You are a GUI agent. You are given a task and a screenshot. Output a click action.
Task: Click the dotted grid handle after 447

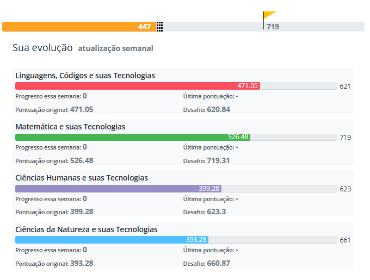pyautogui.click(x=160, y=27)
